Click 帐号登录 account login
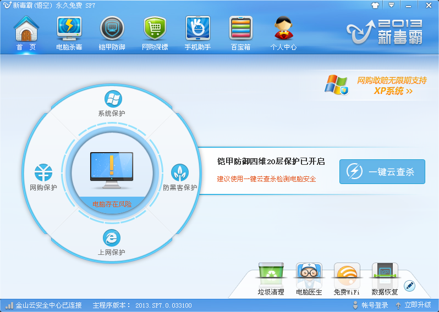439x312 pixels. click(370, 305)
